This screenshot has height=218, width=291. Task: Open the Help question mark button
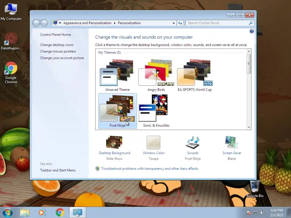[x=251, y=31]
